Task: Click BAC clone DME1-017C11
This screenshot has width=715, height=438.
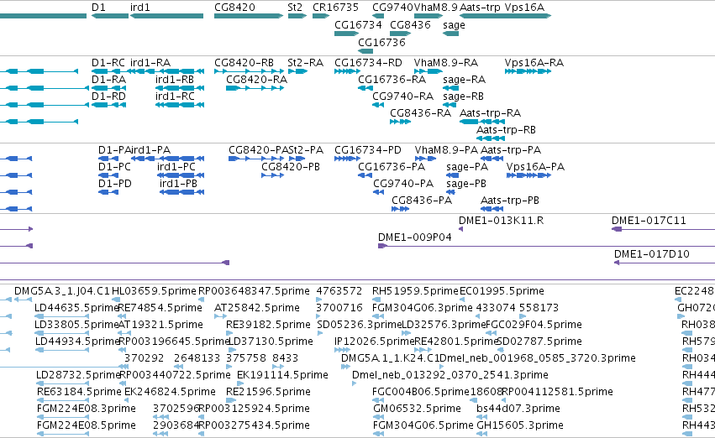Action: tap(663, 229)
